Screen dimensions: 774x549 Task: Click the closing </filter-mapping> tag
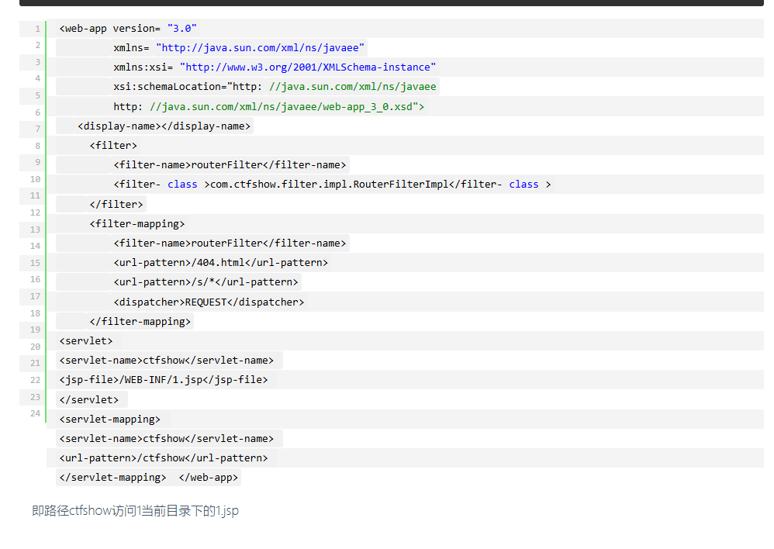coord(140,322)
